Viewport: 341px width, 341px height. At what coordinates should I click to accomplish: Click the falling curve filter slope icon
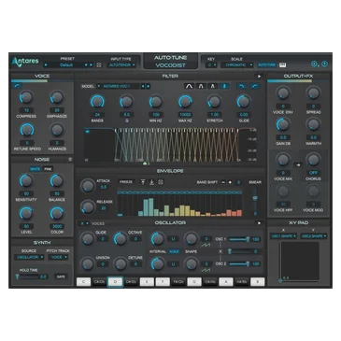242,86
